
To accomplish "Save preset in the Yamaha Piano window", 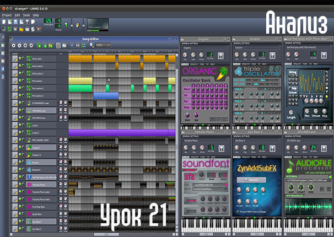I will click(x=222, y=148).
